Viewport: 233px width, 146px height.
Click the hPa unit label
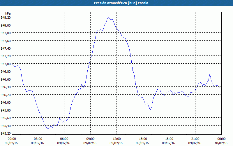point(8,13)
